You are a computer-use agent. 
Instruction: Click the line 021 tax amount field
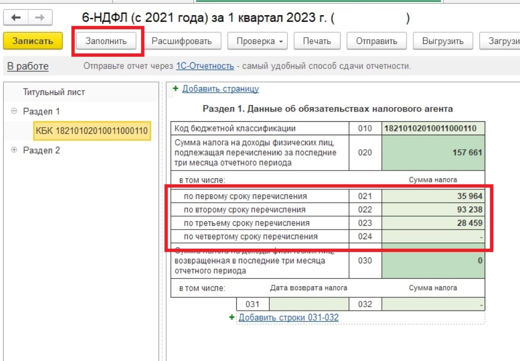(433, 196)
